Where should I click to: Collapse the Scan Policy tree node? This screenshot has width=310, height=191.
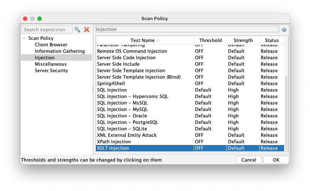click(x=24, y=38)
